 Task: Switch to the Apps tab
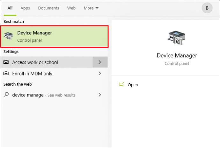point(25,8)
